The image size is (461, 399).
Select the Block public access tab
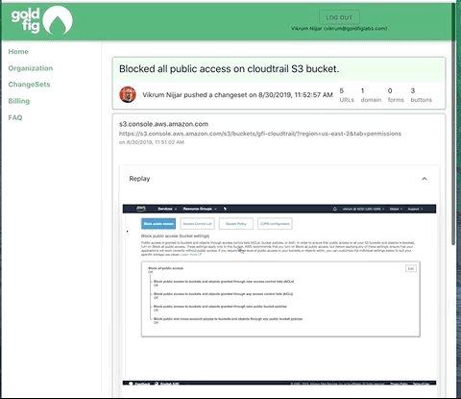158,224
